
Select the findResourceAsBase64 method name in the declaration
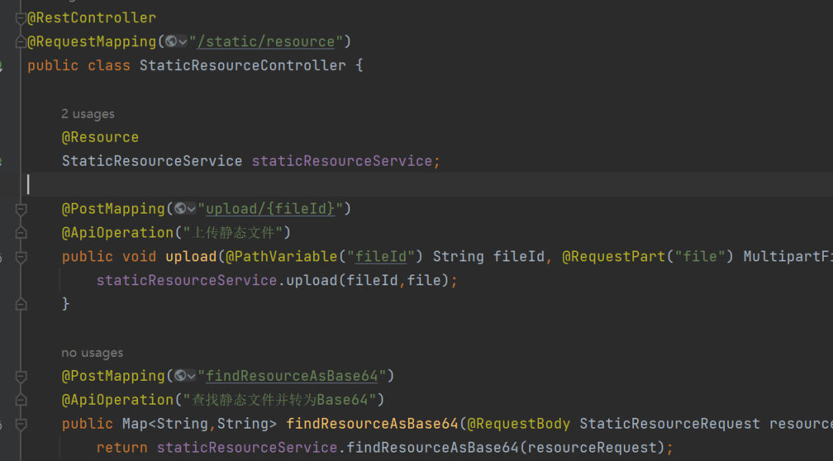click(x=372, y=423)
